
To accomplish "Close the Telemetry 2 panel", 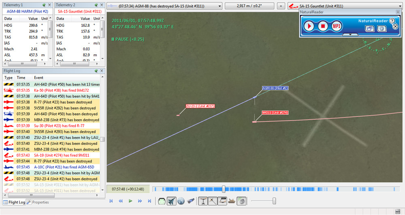I will coord(102,5).
